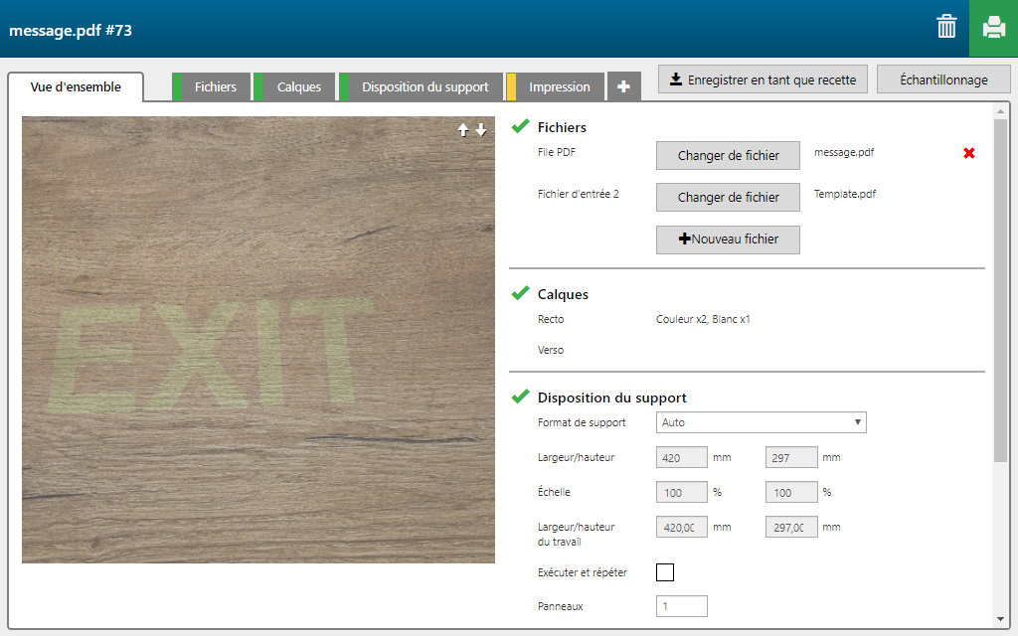Screen dimensions: 1018x636
Task: Click the Recto label
Action: pyautogui.click(x=551, y=319)
